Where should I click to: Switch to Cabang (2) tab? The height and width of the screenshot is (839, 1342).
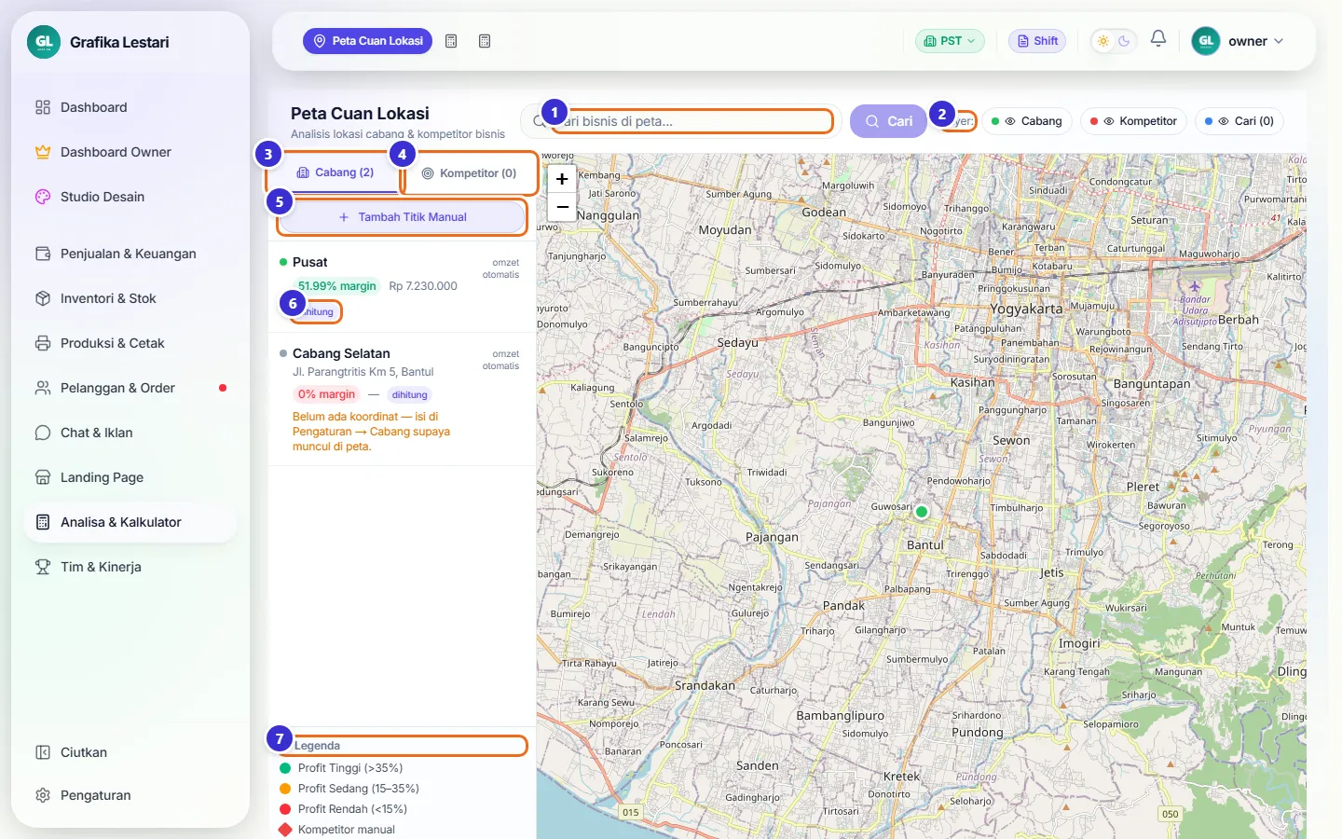[x=335, y=172]
